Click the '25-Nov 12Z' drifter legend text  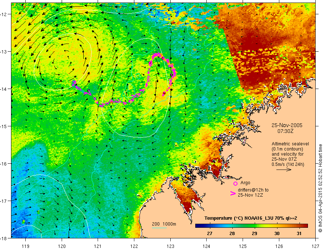pos(250,195)
